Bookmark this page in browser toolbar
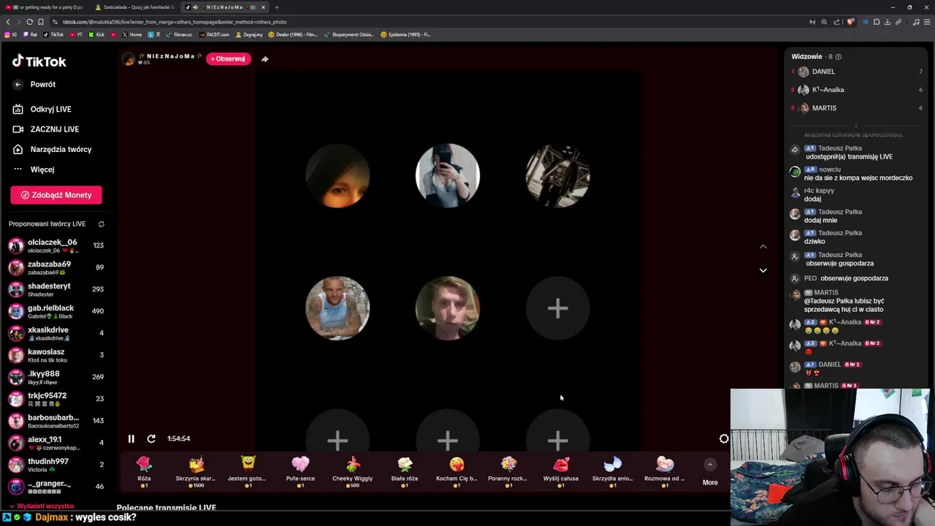This screenshot has height=526, width=935. (41, 22)
